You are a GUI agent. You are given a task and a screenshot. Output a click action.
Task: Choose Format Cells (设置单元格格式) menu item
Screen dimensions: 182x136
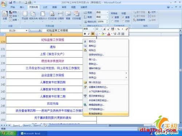point(106,87)
